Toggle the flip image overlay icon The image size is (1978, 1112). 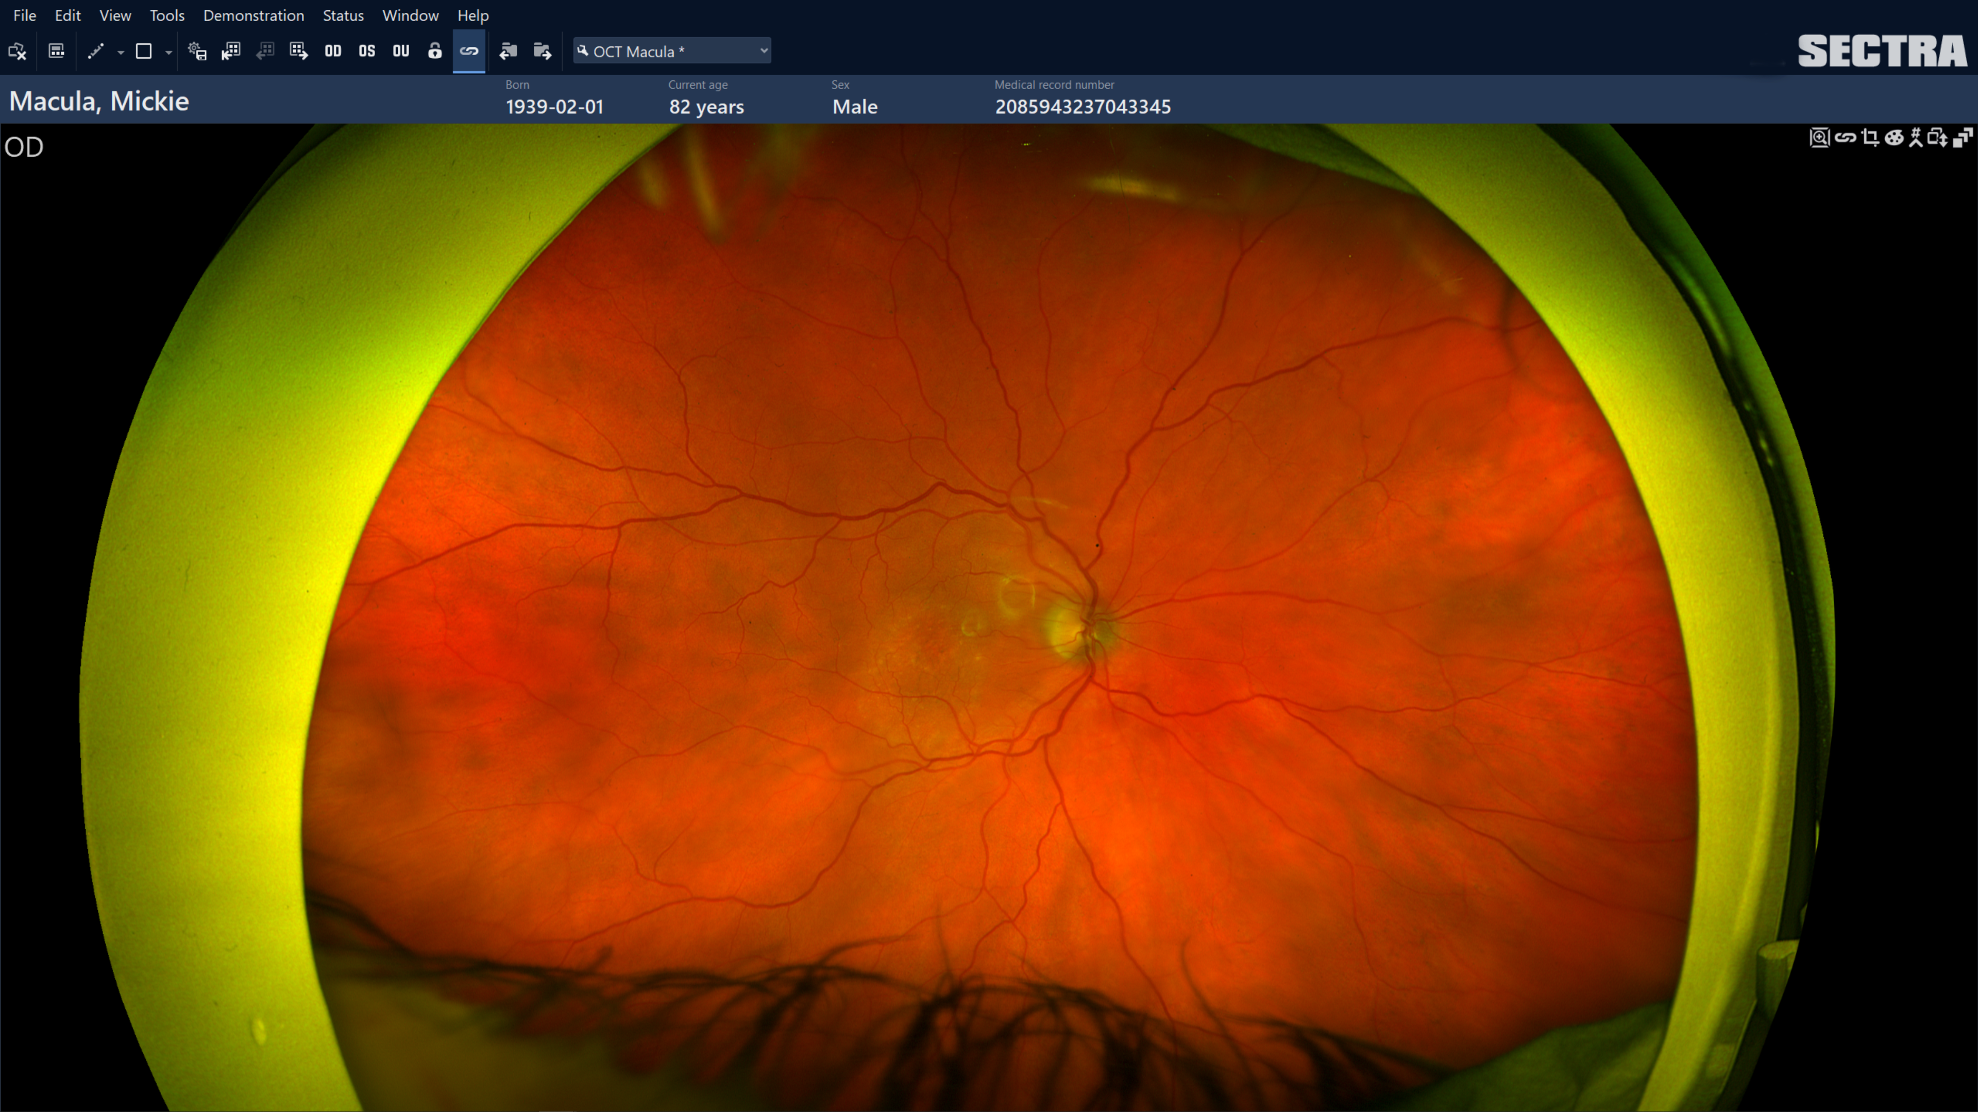click(x=1939, y=139)
